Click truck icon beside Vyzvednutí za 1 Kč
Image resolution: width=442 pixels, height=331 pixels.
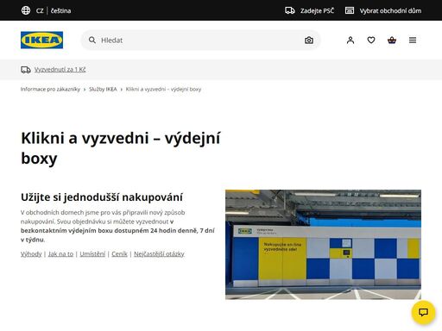coord(26,70)
